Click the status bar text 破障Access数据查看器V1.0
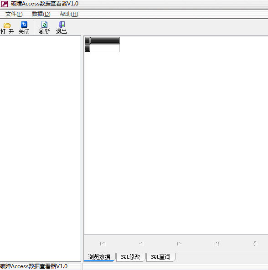This screenshot has height=270, width=268. point(34,266)
